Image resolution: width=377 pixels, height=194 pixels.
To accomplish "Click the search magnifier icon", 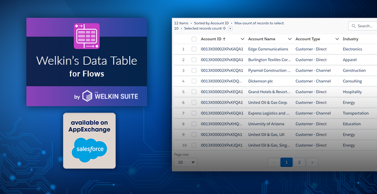I will [353, 26].
